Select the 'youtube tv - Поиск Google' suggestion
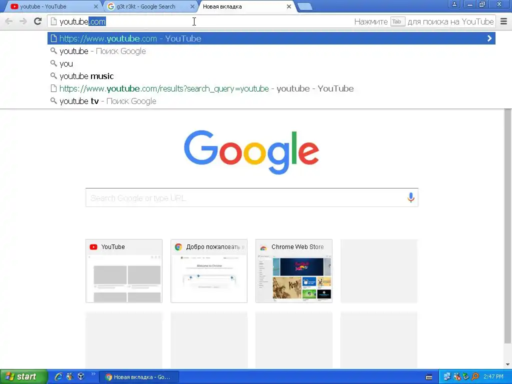 (271, 101)
